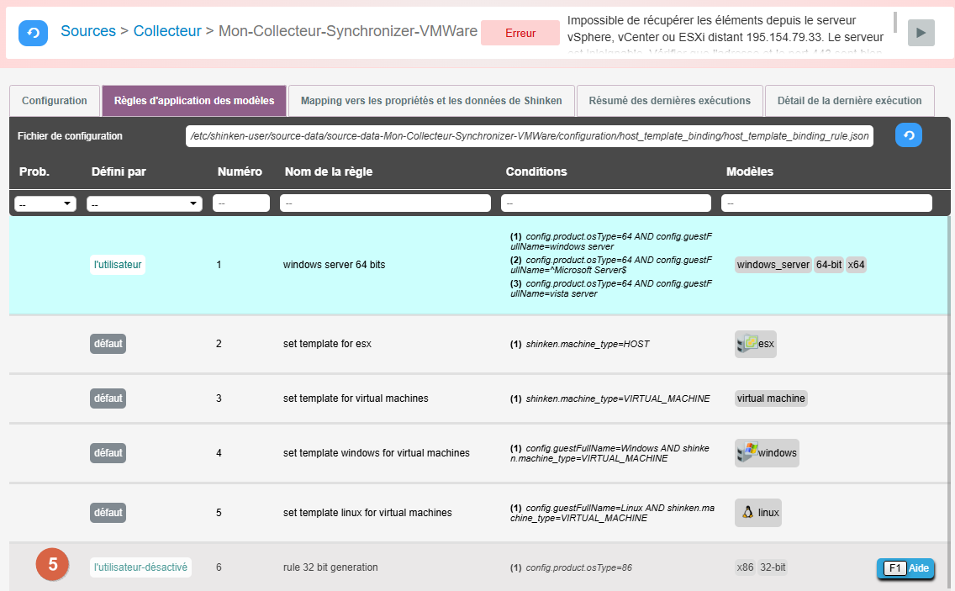
Task: Expand the Défini par filter dropdown
Action: (x=145, y=203)
